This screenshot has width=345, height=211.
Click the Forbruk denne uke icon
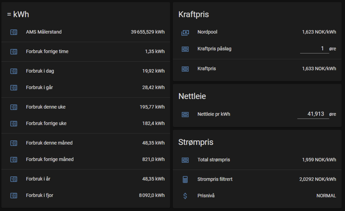pos(13,107)
